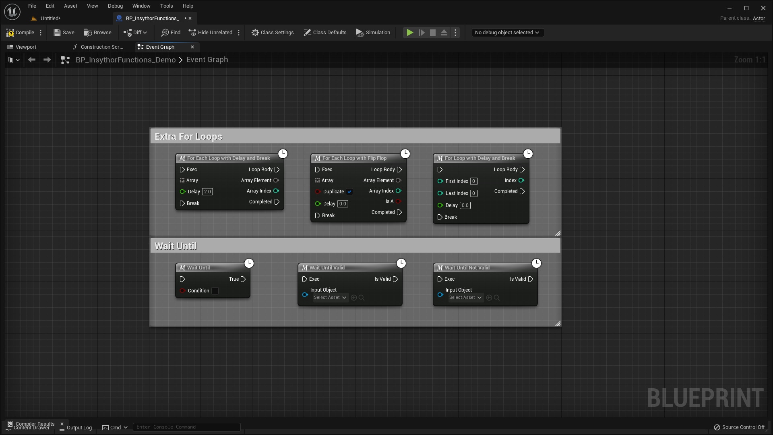The image size is (773, 435).
Task: Click resize handle of Extra For Loops comment
Action: point(558,233)
